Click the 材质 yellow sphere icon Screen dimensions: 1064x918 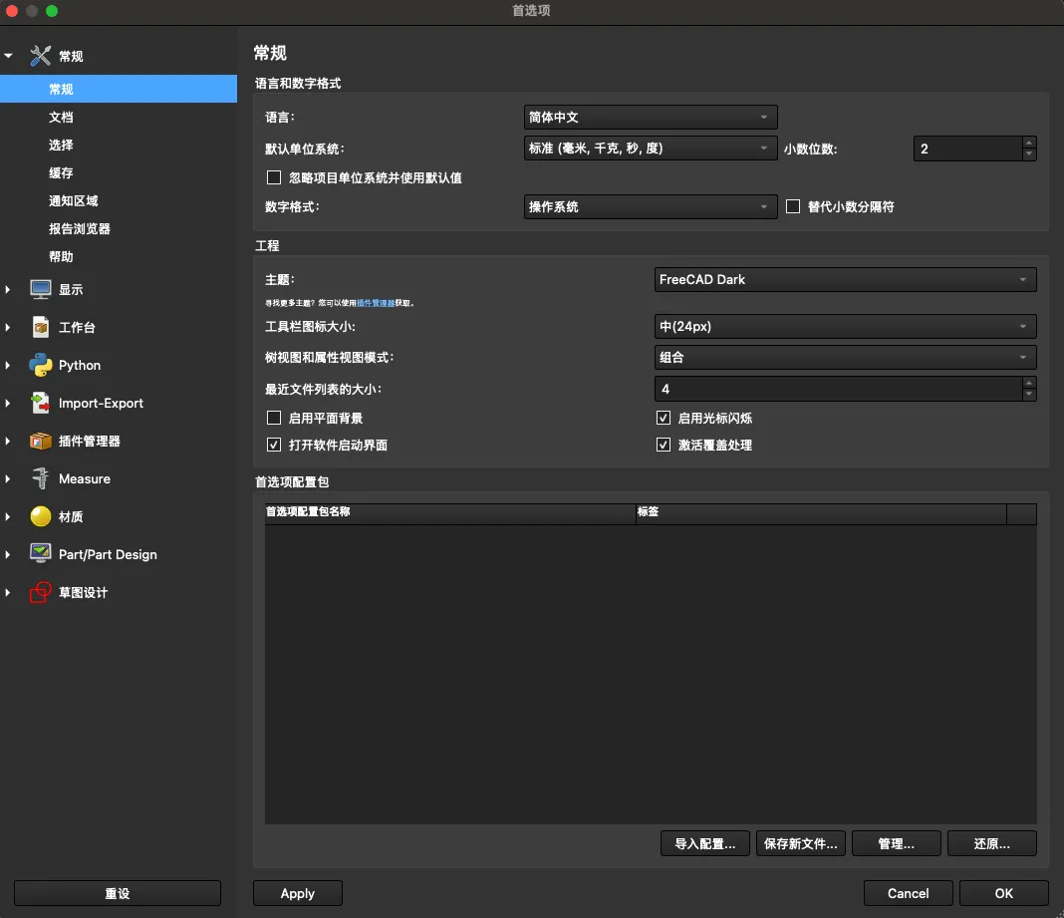(x=41, y=516)
